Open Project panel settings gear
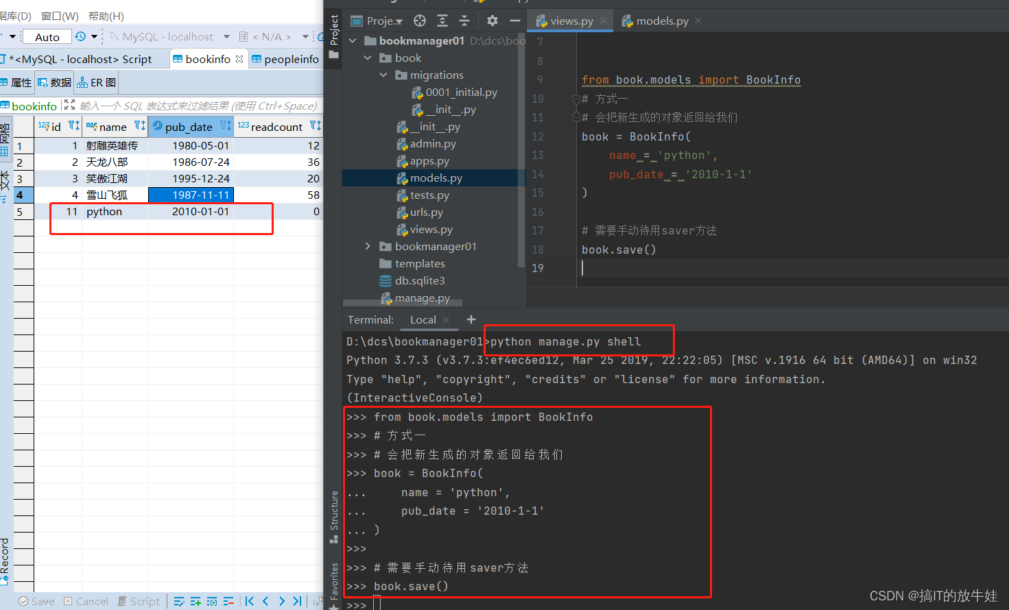This screenshot has height=610, width=1009. pos(492,21)
